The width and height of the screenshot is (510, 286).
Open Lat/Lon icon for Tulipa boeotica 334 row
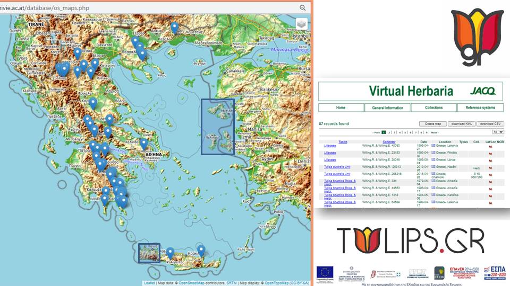coord(490,182)
